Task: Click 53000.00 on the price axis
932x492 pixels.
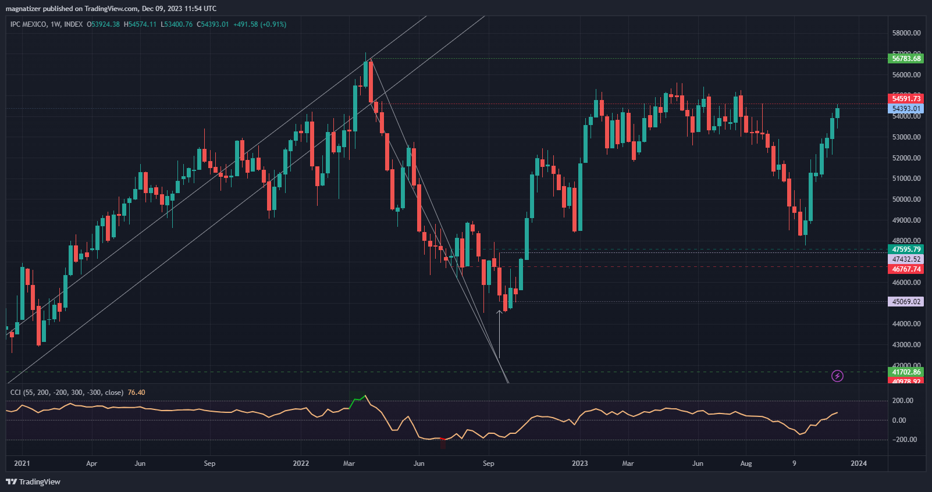Action: pyautogui.click(x=906, y=137)
